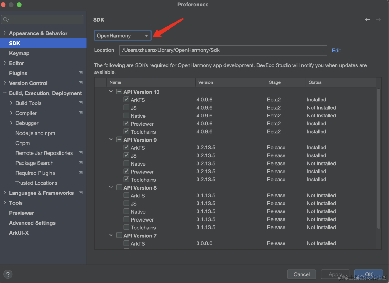Click project-level icon beside Remote Jar Repositories
The width and height of the screenshot is (389, 283).
point(81,153)
